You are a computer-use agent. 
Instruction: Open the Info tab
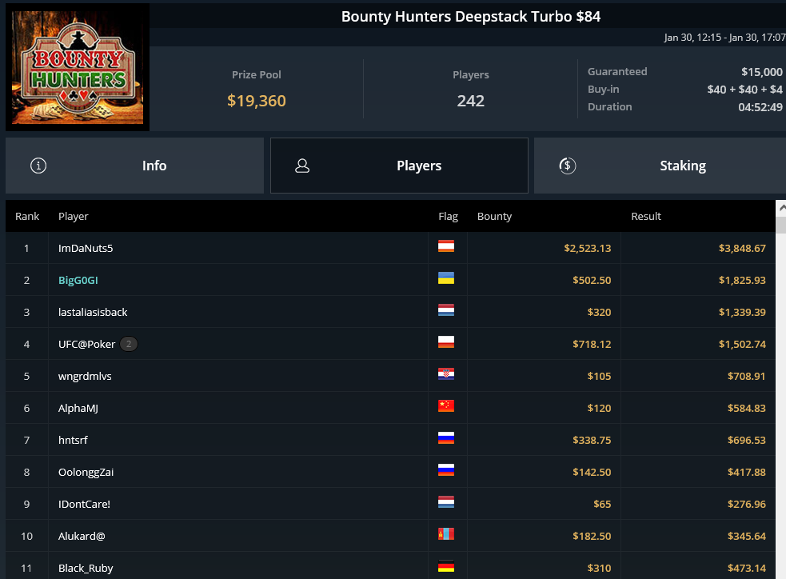134,166
